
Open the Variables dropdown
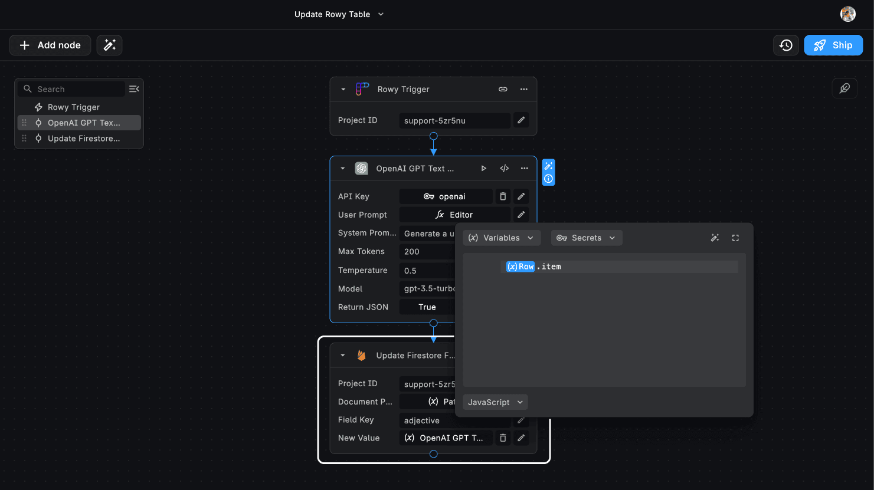pyautogui.click(x=501, y=238)
